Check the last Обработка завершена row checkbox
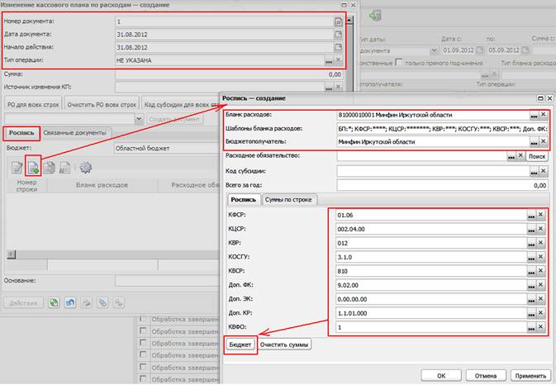The height and width of the screenshot is (385, 556). (143, 378)
